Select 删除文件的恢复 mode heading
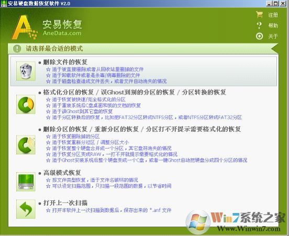Screen dimensions: 289x236 (x=65, y=62)
